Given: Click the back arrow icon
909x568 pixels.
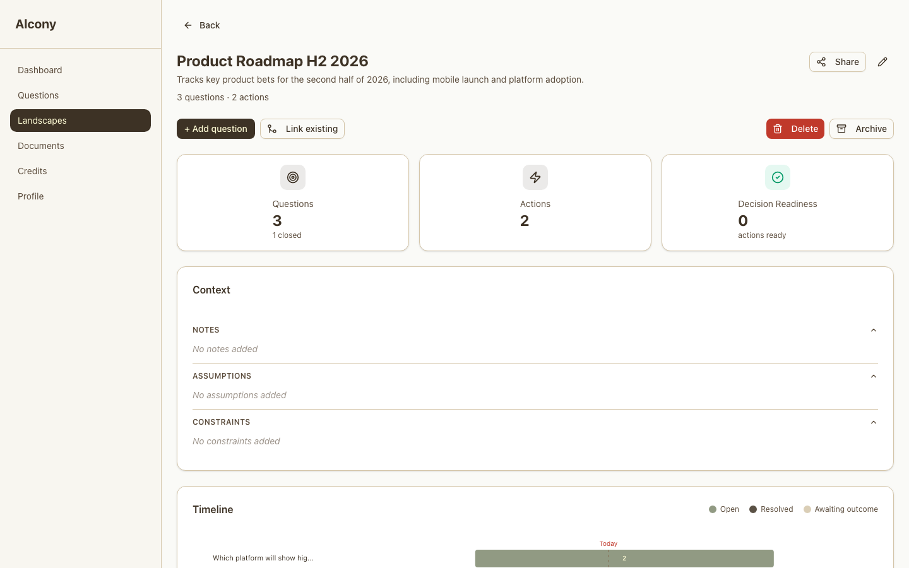Looking at the screenshot, I should (188, 25).
